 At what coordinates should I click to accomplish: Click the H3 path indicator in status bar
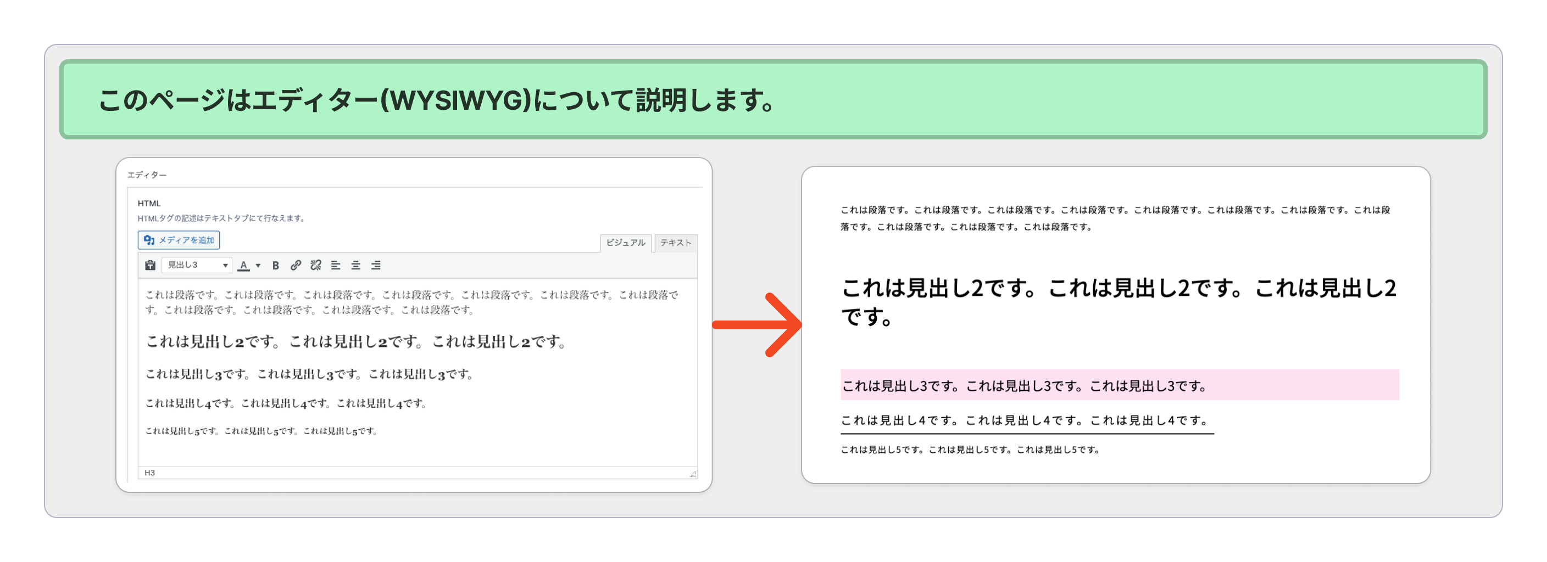click(149, 473)
